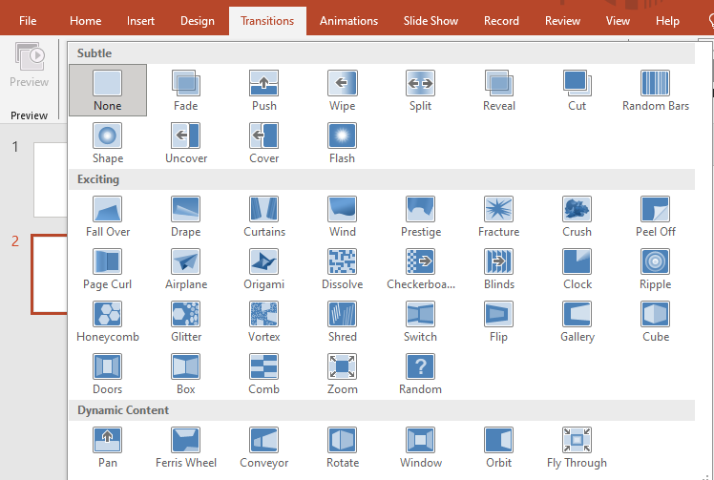Image resolution: width=714 pixels, height=480 pixels.
Task: Select slide 1 thumbnail
Action: coord(50,179)
